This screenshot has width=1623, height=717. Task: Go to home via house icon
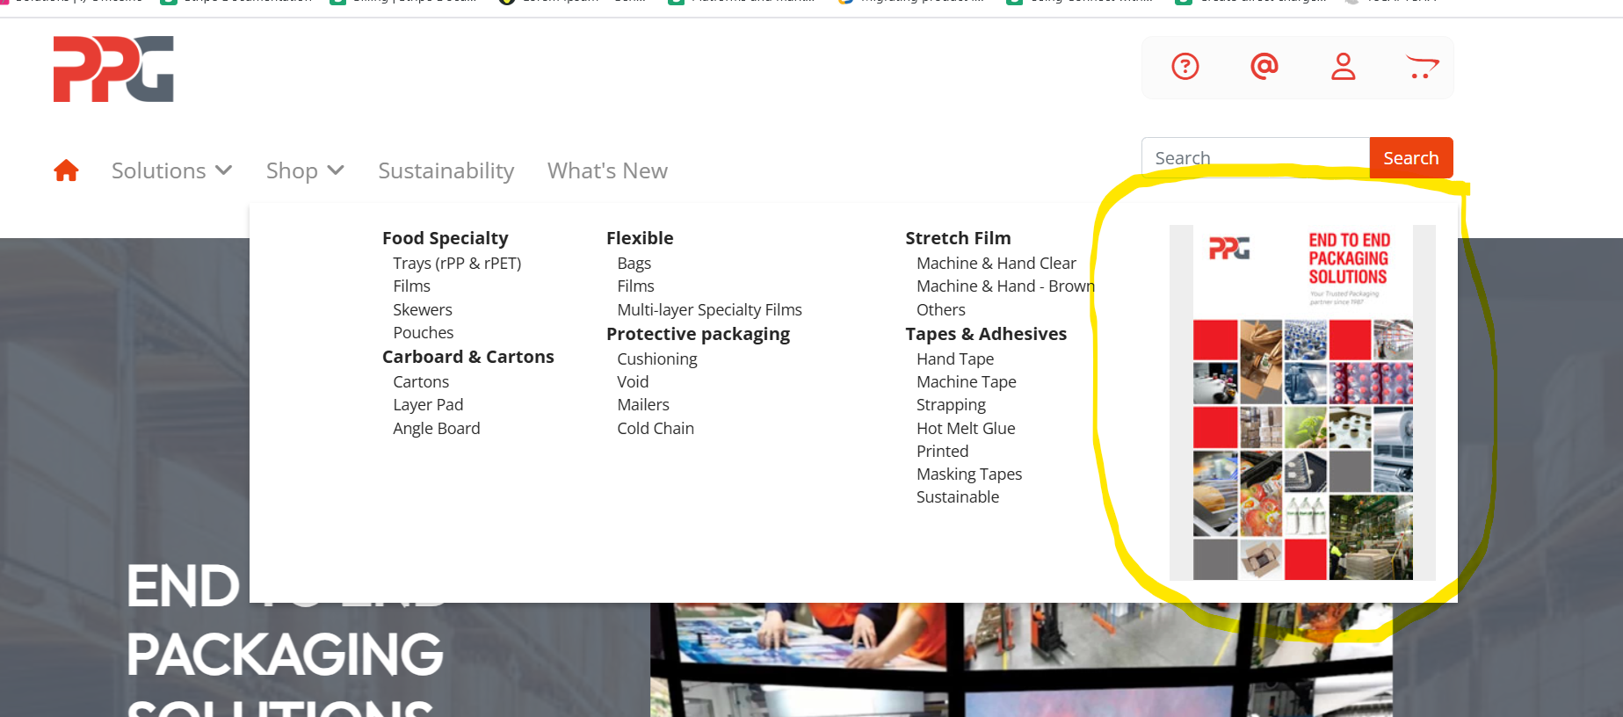coord(66,170)
